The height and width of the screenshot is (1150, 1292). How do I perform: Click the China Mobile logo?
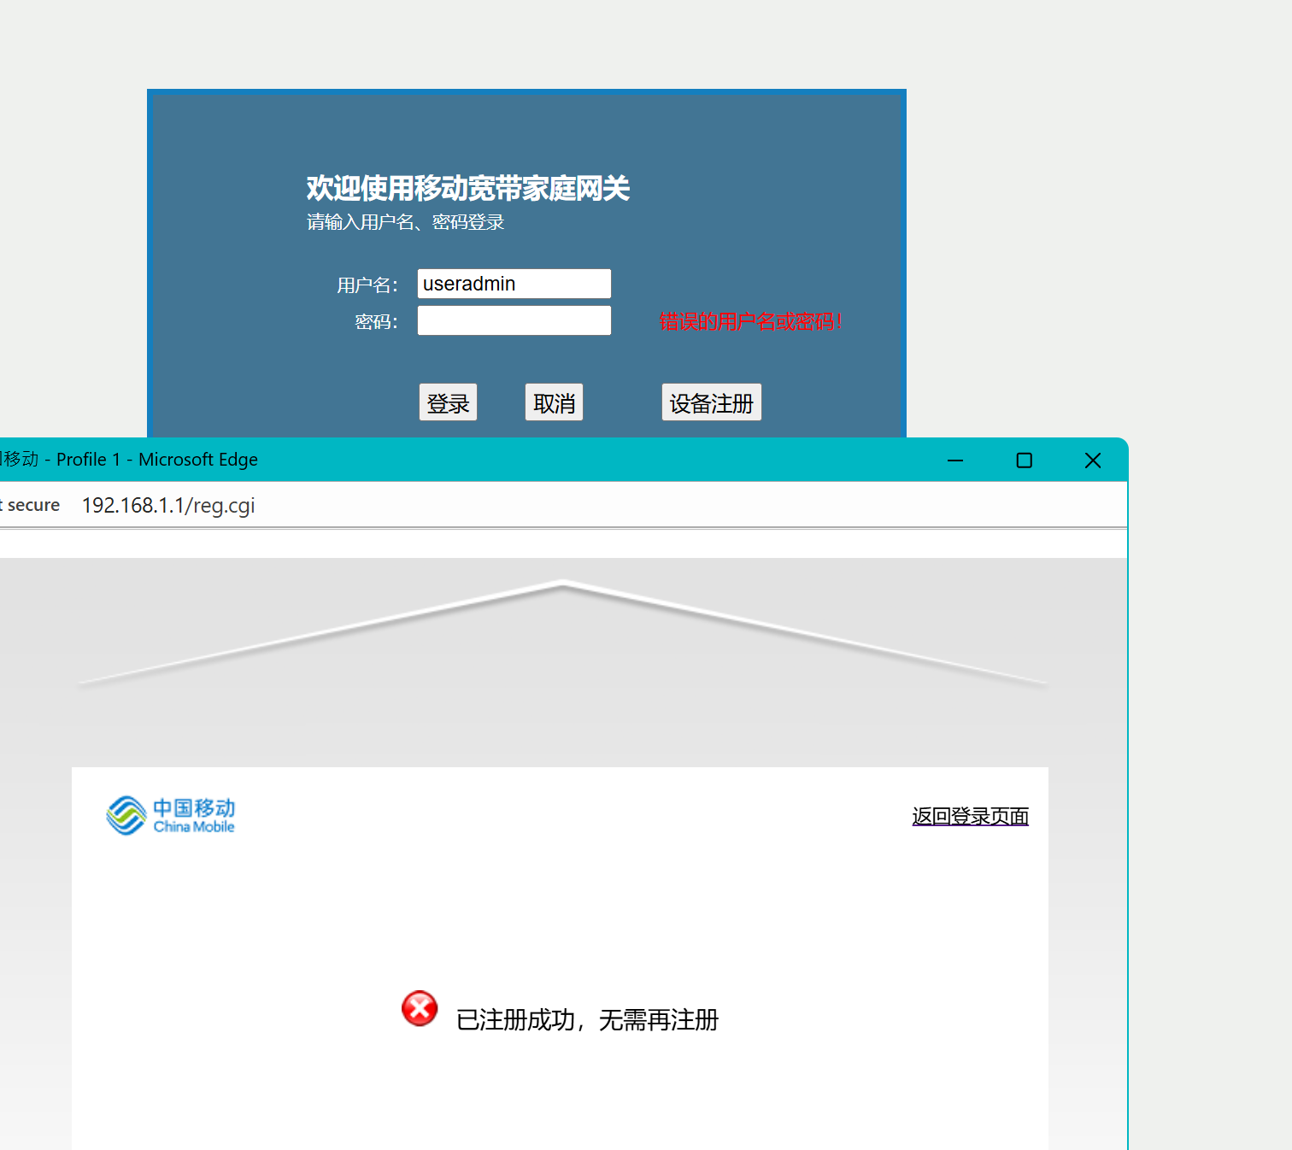170,815
